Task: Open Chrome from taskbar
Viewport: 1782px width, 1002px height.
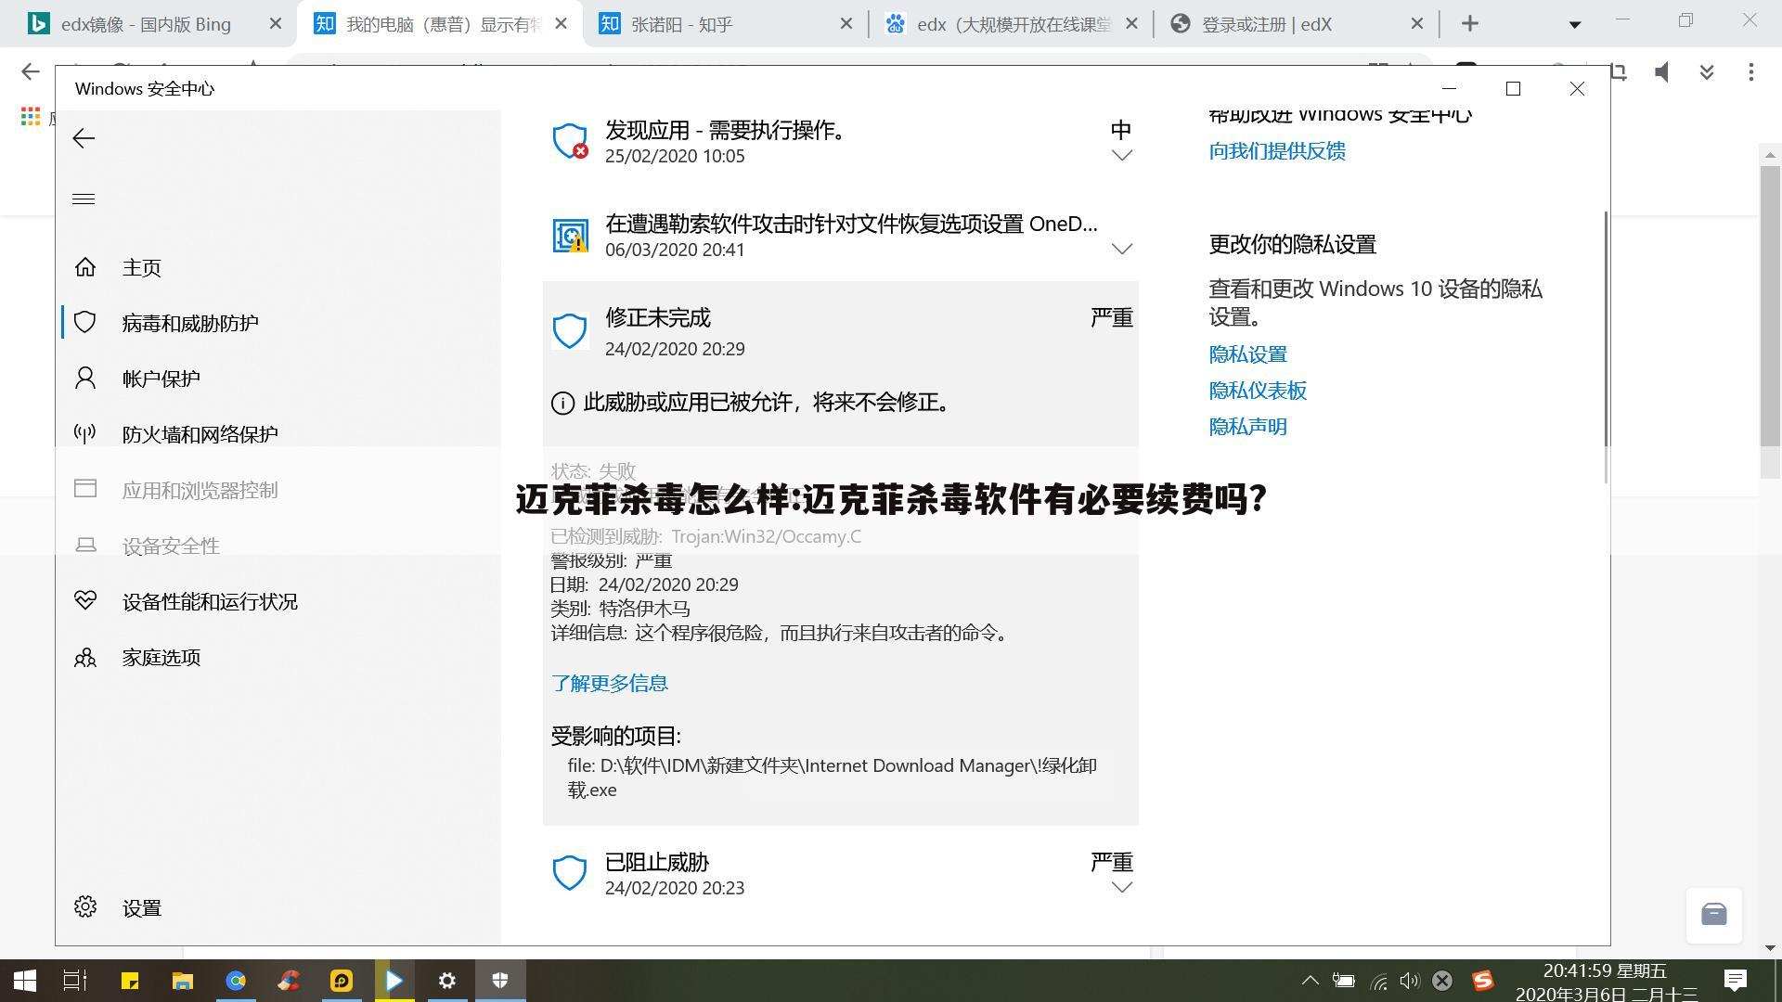Action: pyautogui.click(x=236, y=981)
